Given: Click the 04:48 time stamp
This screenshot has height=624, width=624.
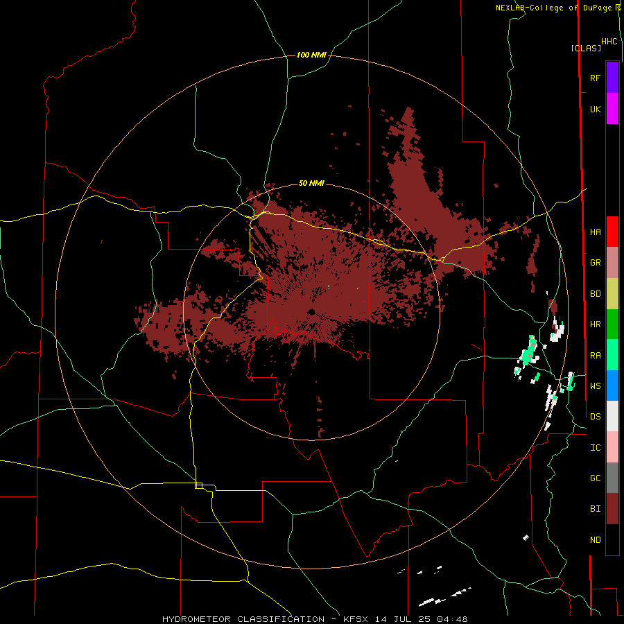Looking at the screenshot, I should (x=452, y=619).
